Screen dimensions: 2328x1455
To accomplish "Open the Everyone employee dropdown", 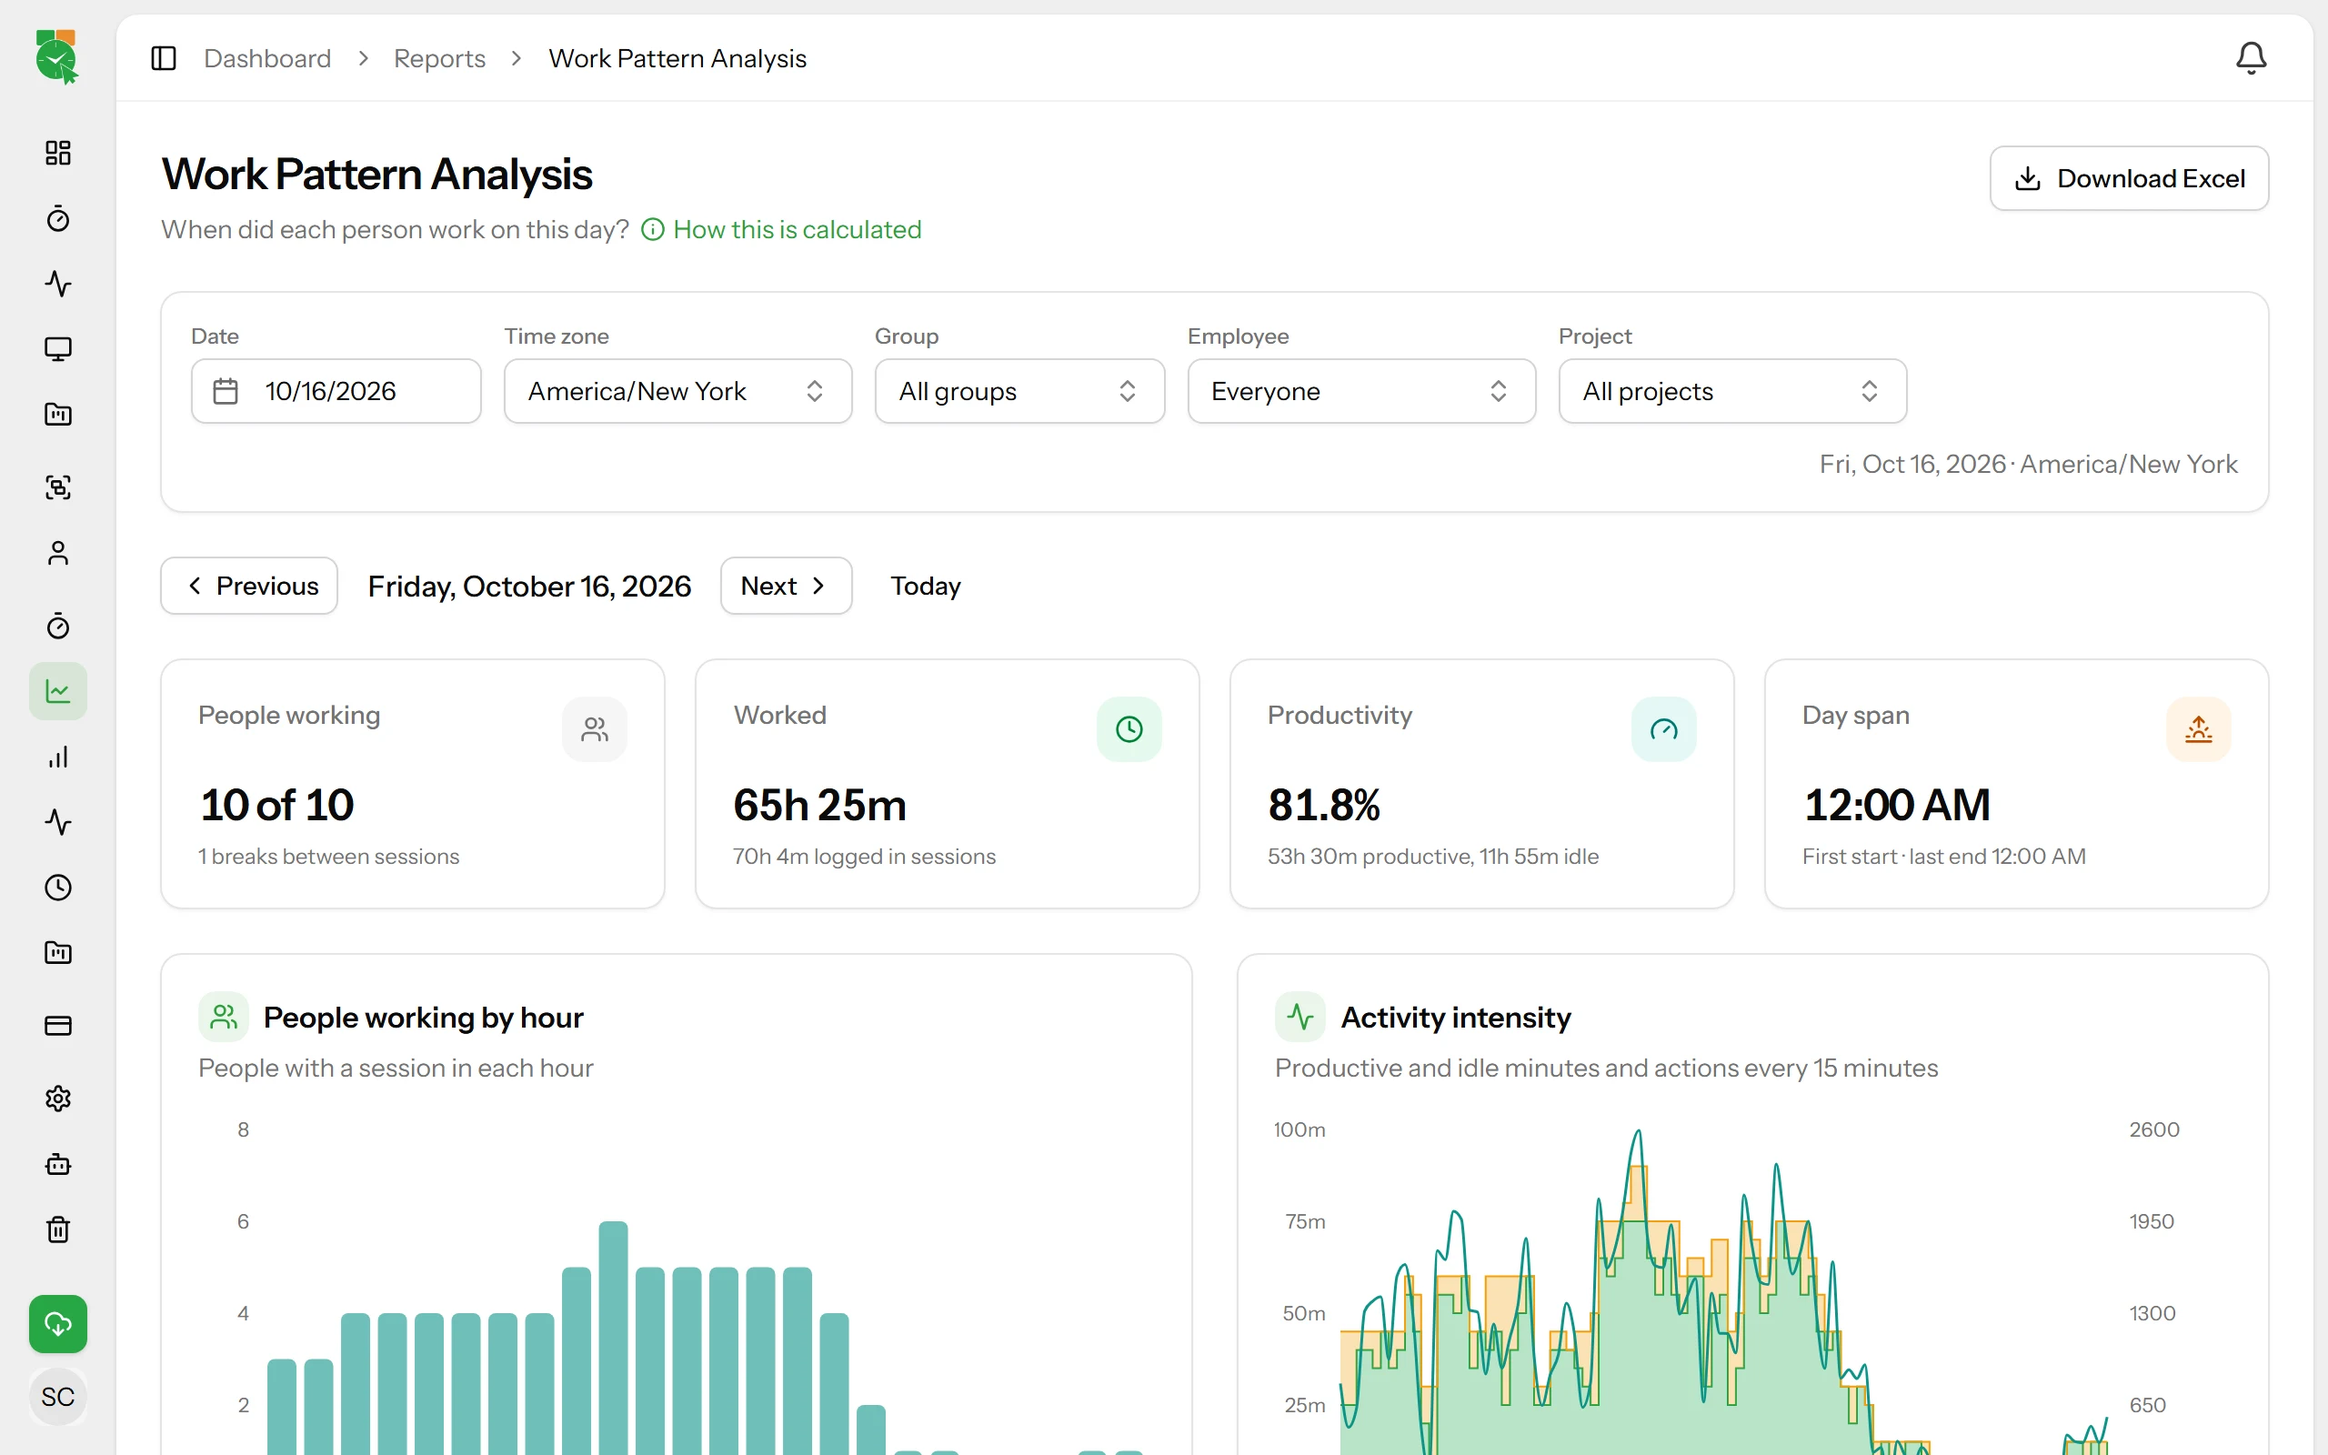I will click(x=1361, y=391).
